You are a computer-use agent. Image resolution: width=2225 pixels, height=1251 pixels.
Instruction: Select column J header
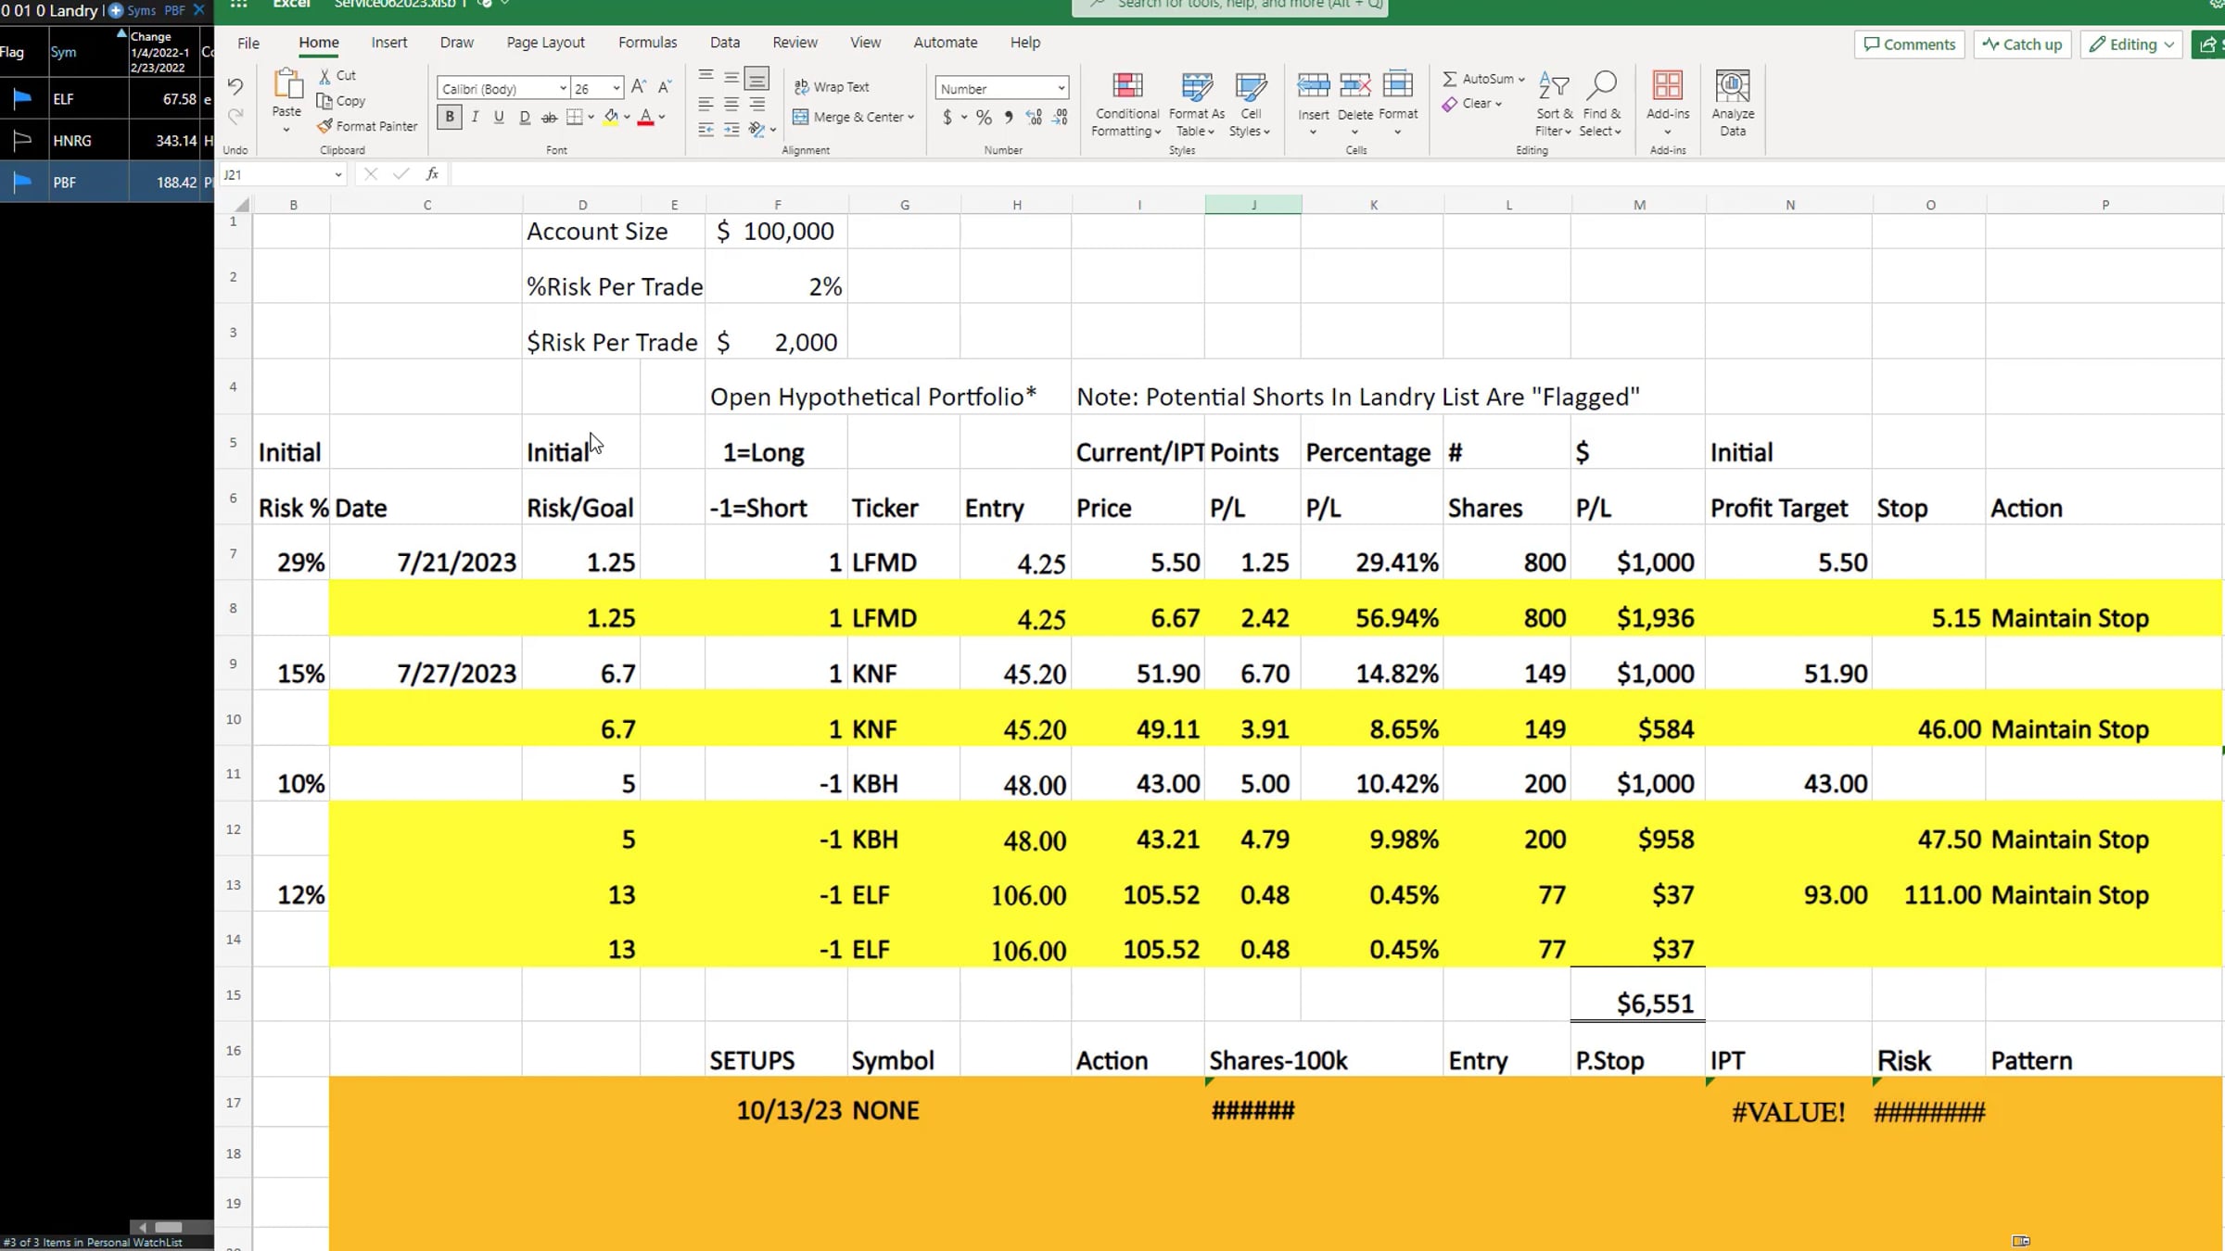click(1252, 205)
